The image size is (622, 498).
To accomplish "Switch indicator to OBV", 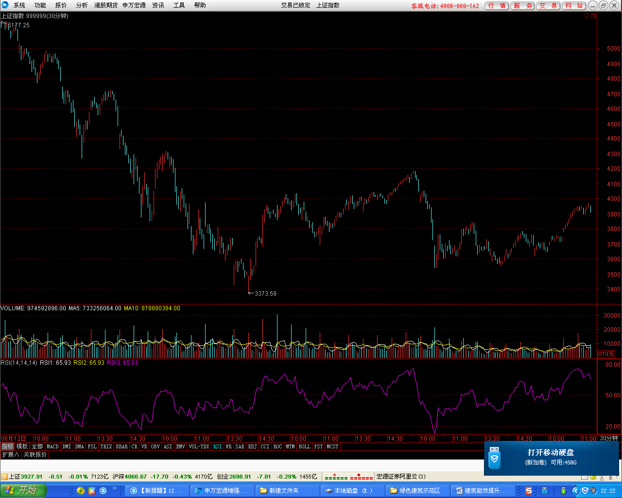I will coord(155,446).
